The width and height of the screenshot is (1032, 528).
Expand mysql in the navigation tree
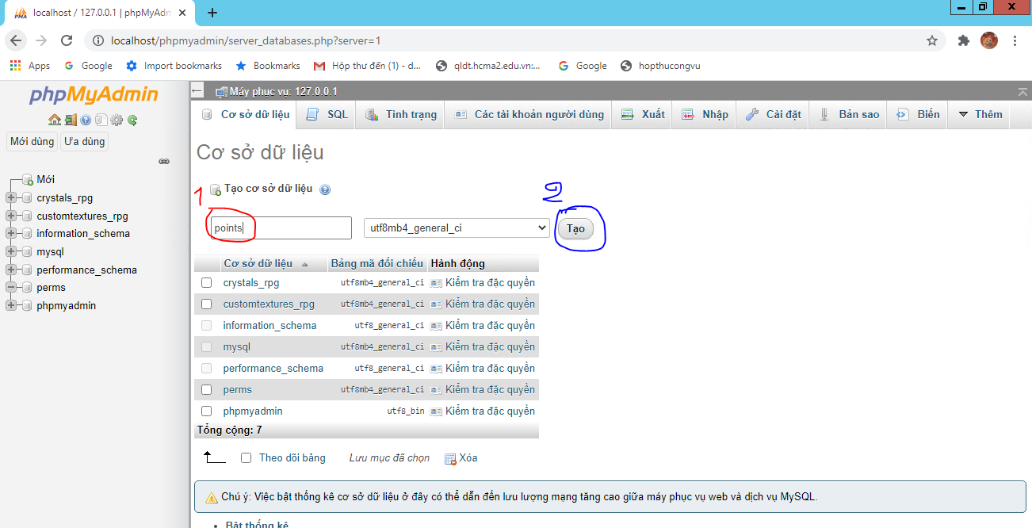[x=11, y=252]
